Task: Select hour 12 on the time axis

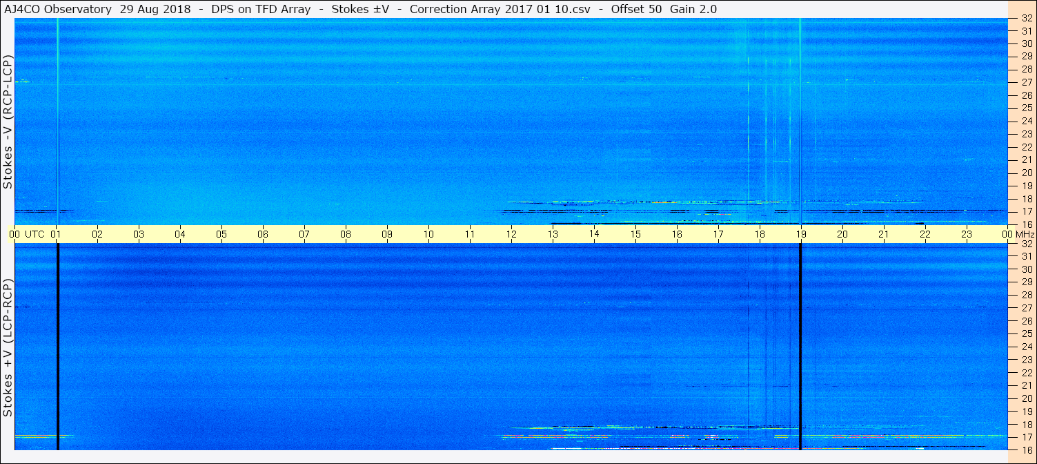Action: (511, 234)
